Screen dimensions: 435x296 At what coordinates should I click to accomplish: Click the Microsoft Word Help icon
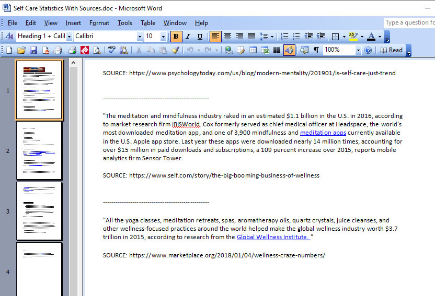pyautogui.click(x=368, y=50)
